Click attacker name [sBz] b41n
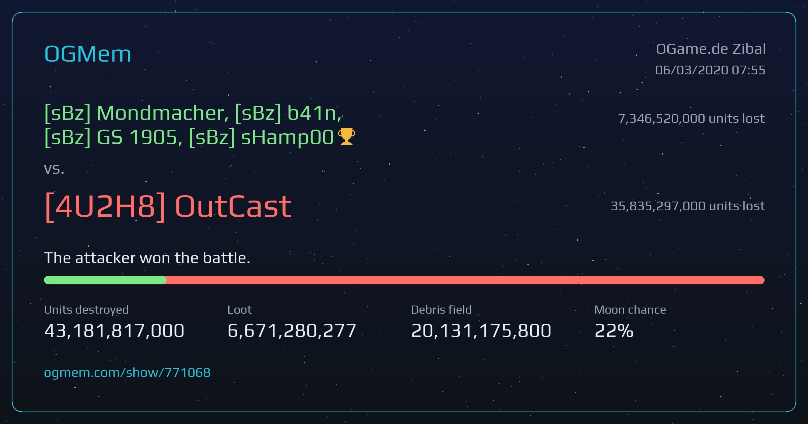 [x=289, y=113]
